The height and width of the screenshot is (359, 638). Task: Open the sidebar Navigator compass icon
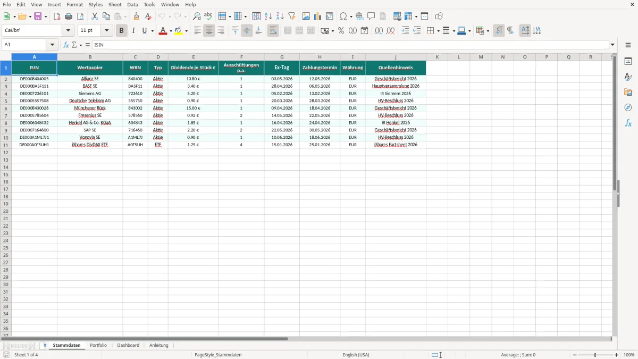[x=628, y=107]
